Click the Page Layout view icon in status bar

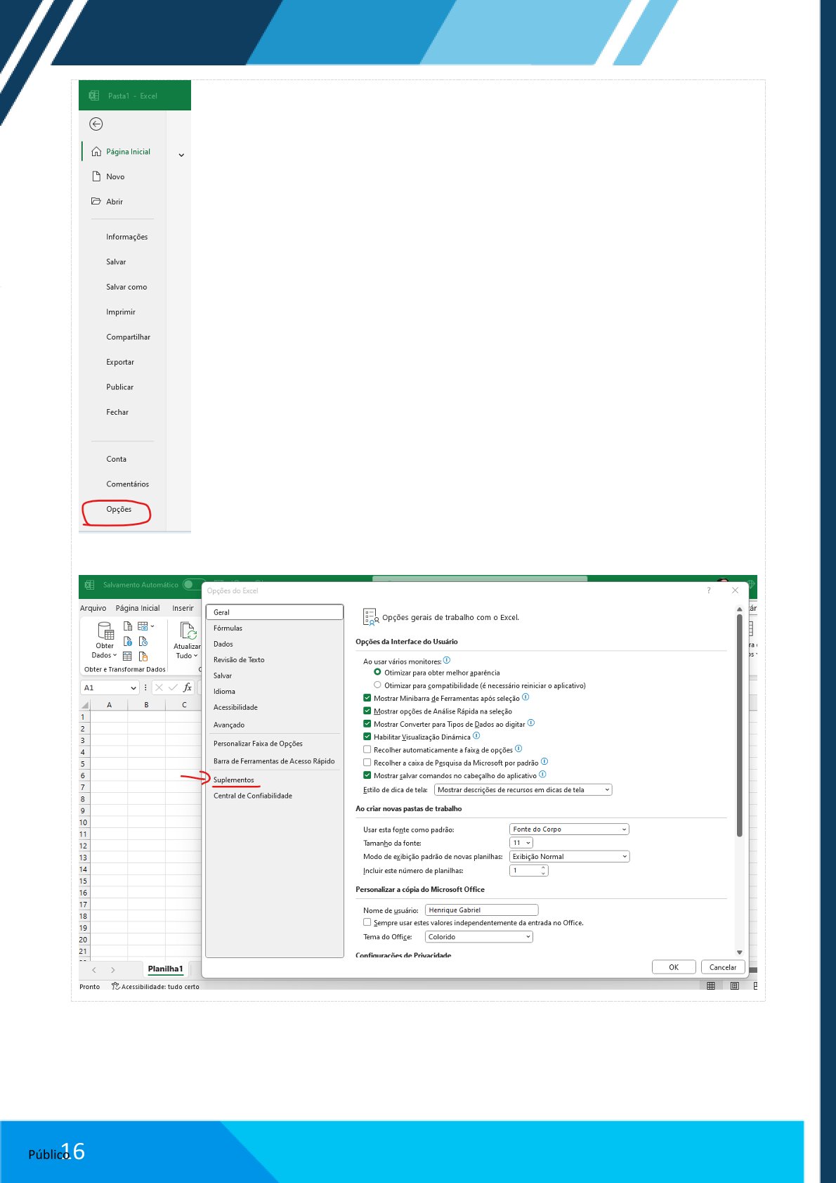(x=734, y=986)
